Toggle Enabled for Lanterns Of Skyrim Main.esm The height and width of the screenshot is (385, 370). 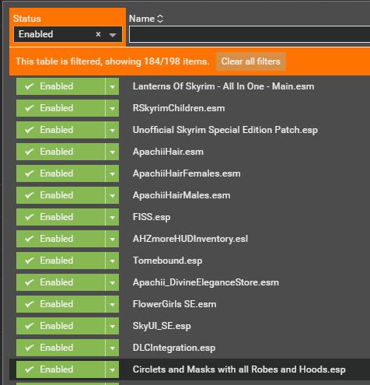[x=61, y=86]
